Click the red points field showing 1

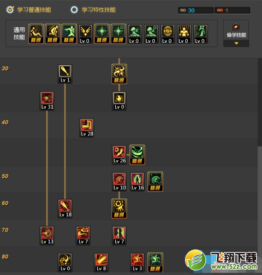pos(233,11)
